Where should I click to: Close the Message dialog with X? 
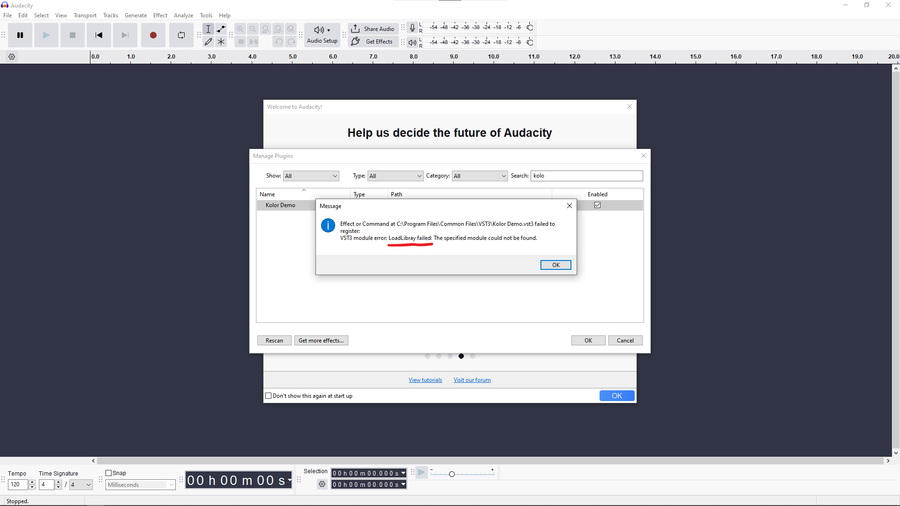[x=570, y=206]
